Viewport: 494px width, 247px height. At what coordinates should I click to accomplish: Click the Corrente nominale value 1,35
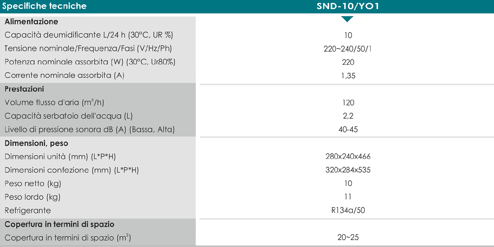(348, 76)
